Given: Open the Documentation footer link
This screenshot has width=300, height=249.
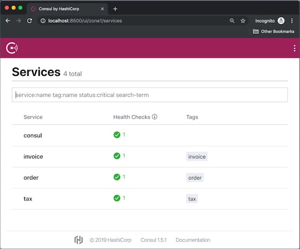Looking at the screenshot, I should click(193, 240).
